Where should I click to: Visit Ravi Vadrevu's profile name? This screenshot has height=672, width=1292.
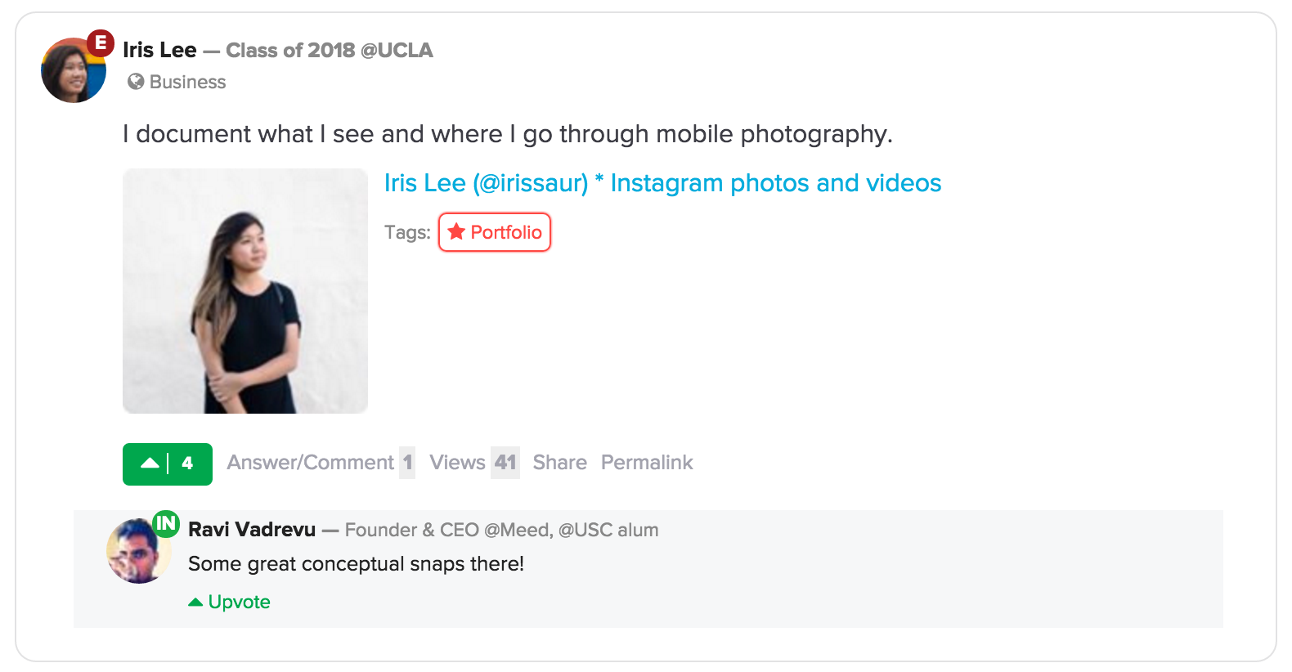tap(252, 530)
